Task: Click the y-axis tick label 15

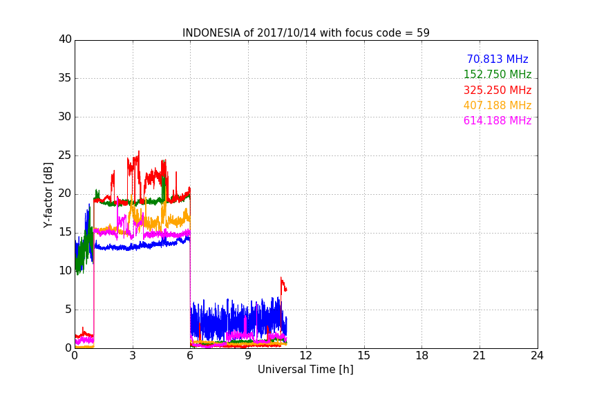Action: click(x=65, y=232)
